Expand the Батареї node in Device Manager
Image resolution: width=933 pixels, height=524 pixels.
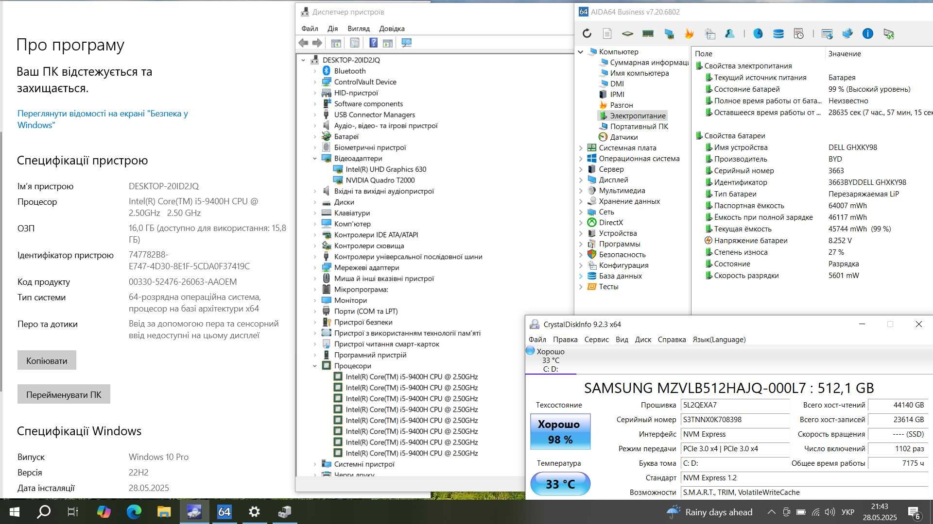[x=314, y=136]
